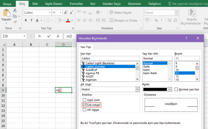Click the formula bar confirm checkmark

tap(49, 36)
